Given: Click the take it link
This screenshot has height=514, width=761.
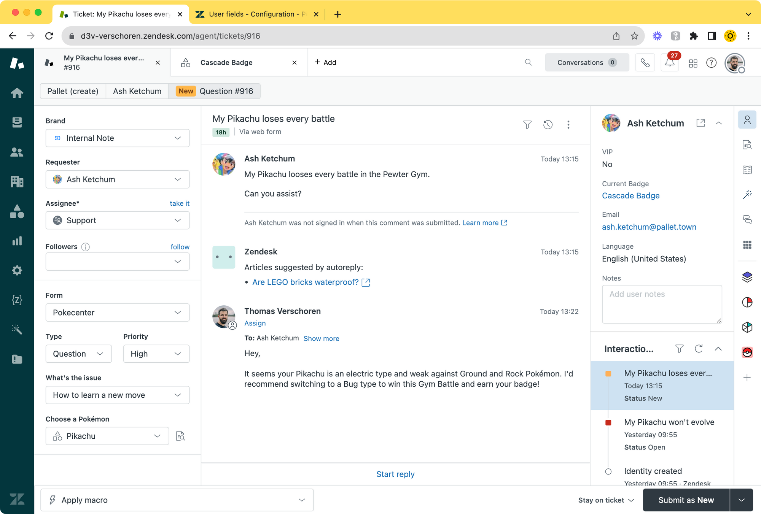Looking at the screenshot, I should [179, 203].
